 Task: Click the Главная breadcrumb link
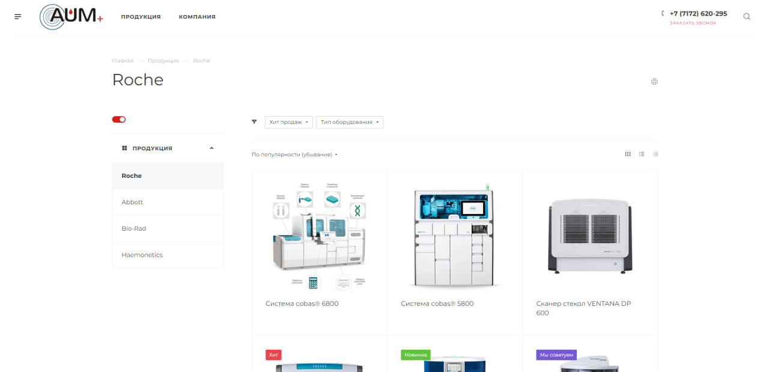[123, 61]
